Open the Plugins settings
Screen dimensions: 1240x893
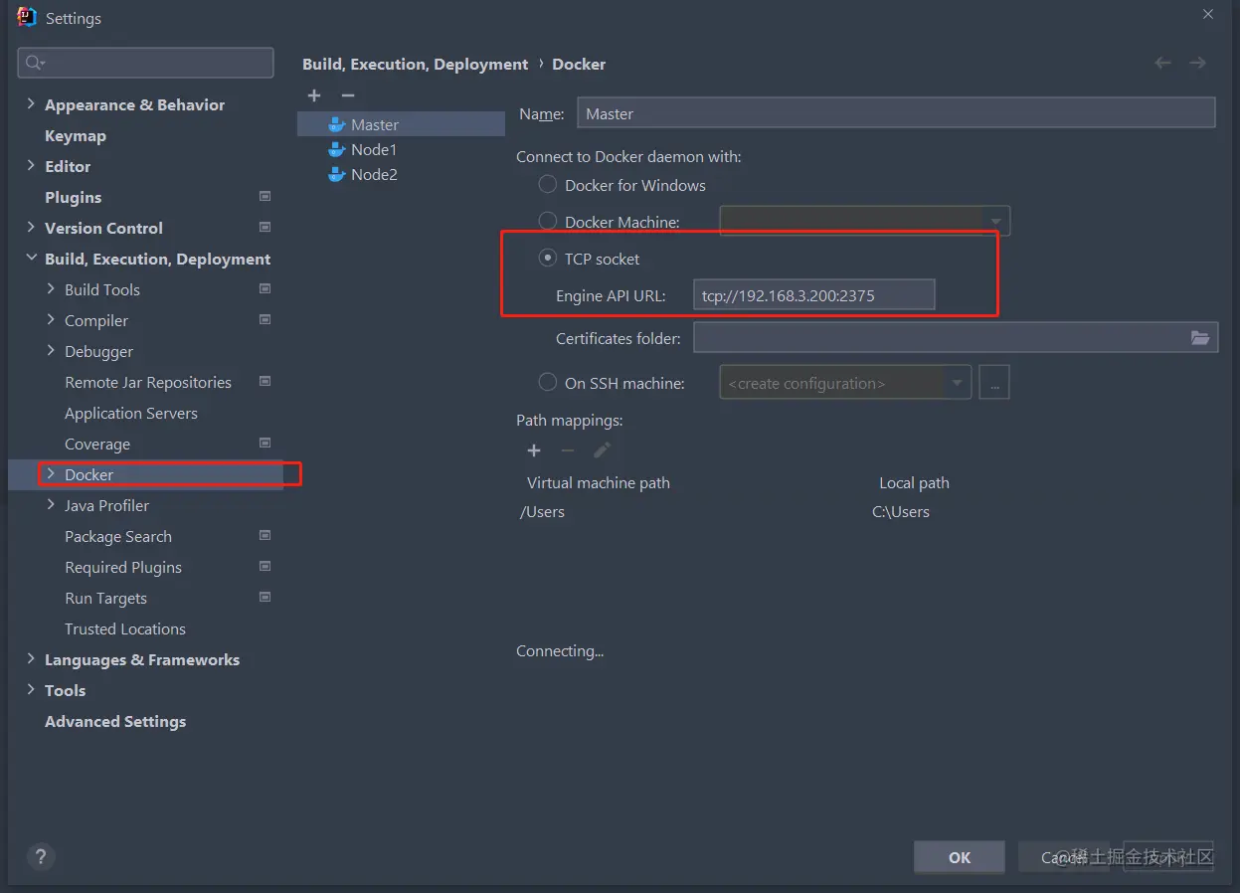tap(74, 197)
